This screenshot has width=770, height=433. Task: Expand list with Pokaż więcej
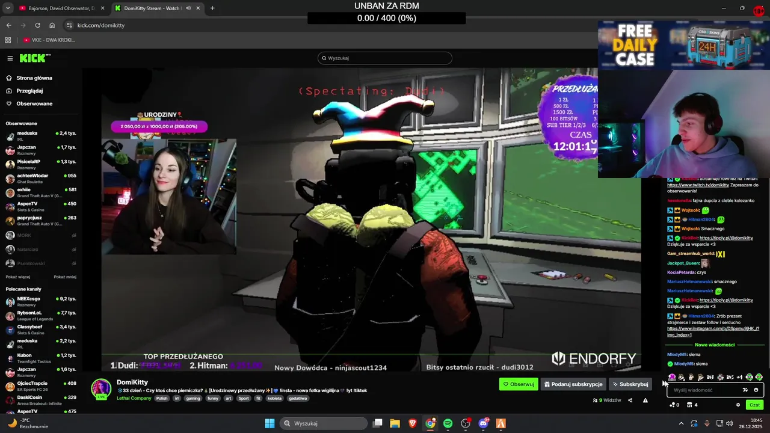(x=17, y=277)
